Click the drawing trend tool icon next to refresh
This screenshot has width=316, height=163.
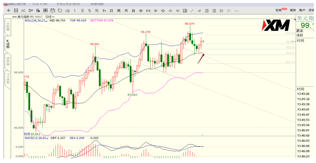click(67, 11)
